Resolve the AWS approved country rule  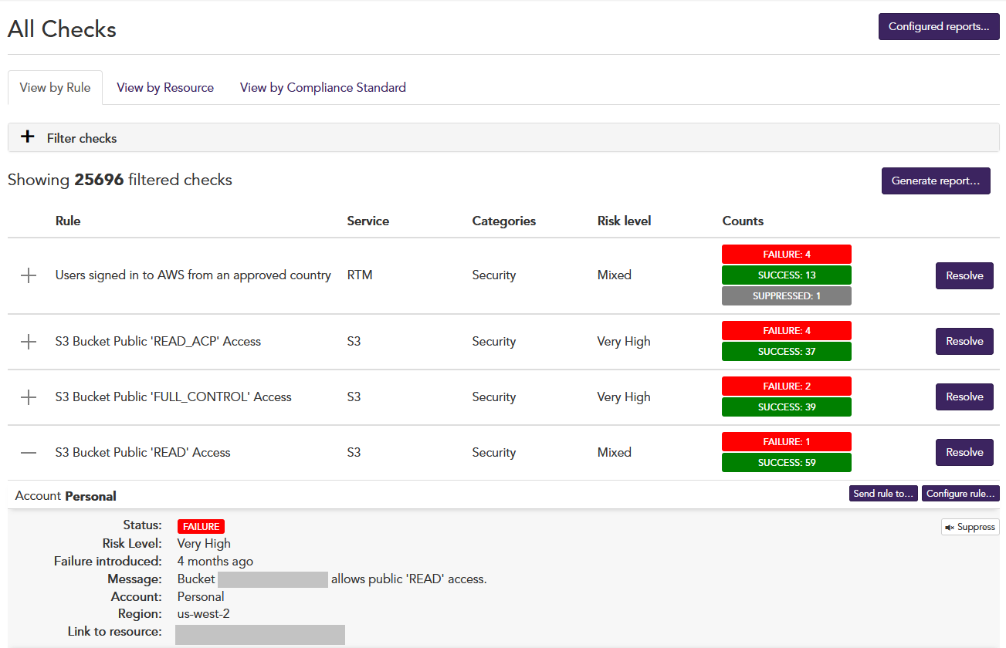coord(964,275)
